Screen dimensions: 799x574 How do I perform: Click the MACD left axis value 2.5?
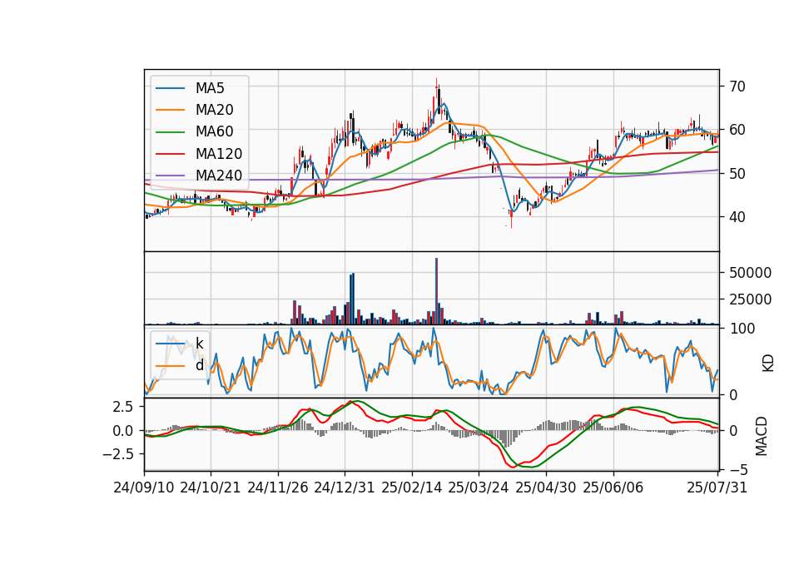click(x=123, y=407)
